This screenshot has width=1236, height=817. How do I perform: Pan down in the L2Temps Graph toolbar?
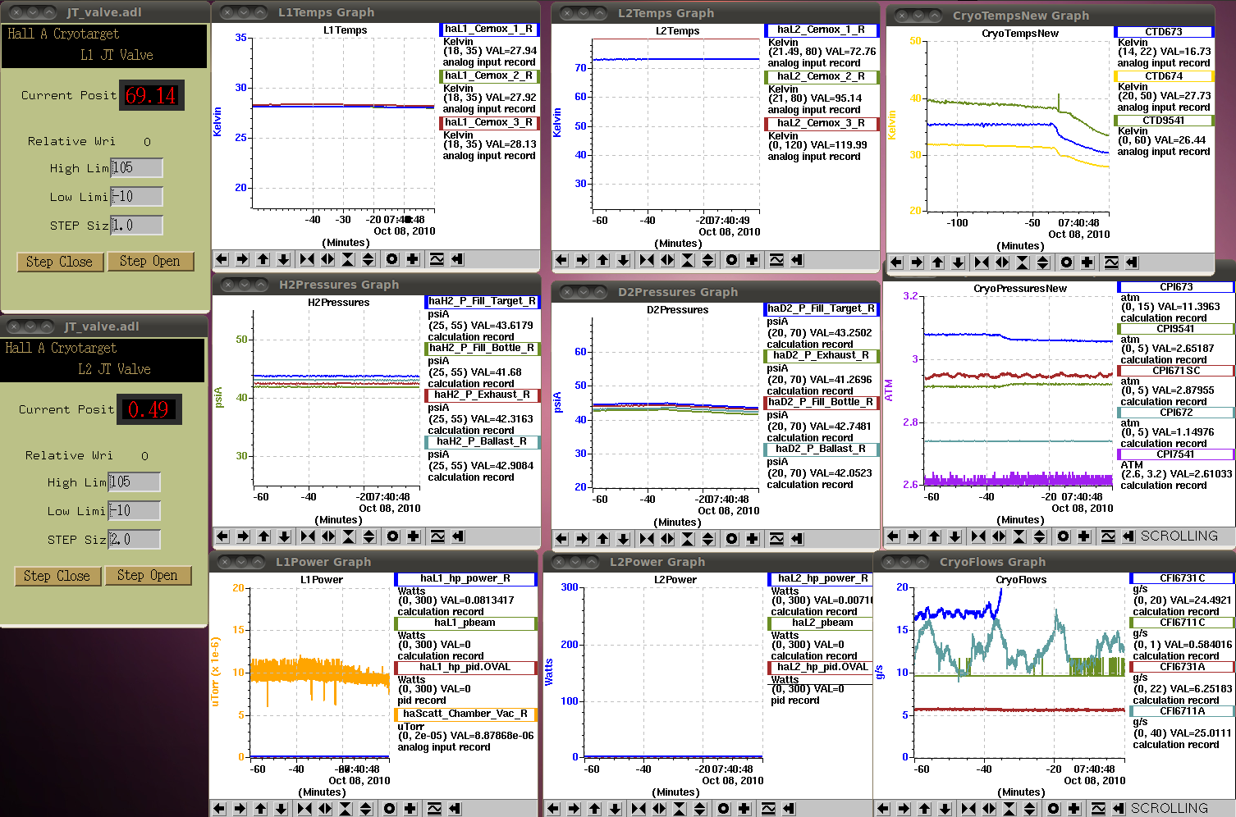click(x=623, y=260)
